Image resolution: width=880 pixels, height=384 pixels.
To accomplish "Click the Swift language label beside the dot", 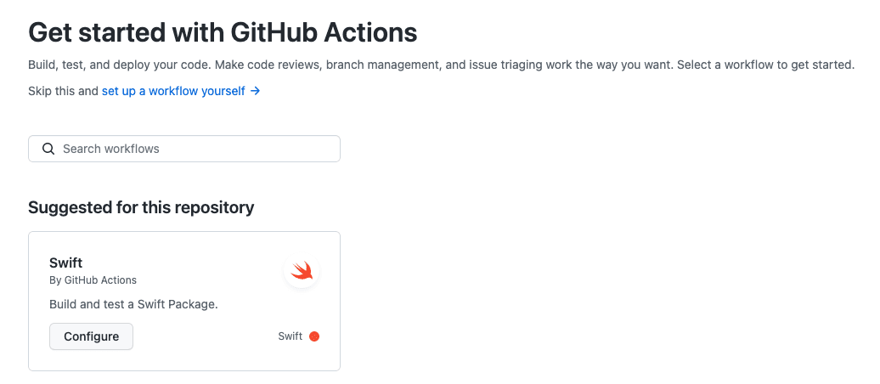I will [x=290, y=336].
